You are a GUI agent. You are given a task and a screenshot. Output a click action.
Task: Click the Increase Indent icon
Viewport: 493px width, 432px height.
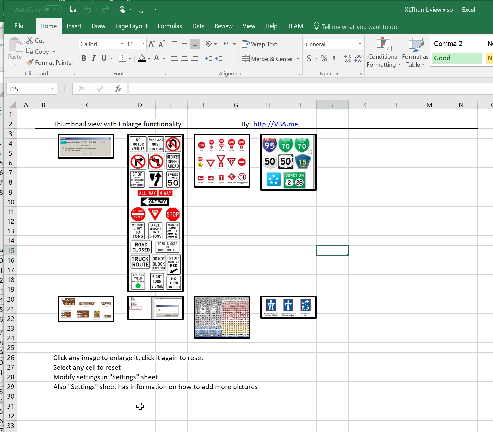click(219, 59)
